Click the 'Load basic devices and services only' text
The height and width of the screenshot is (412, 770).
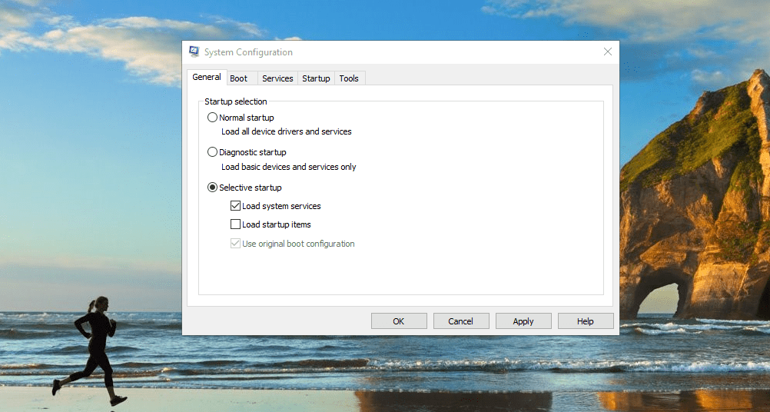tap(288, 167)
